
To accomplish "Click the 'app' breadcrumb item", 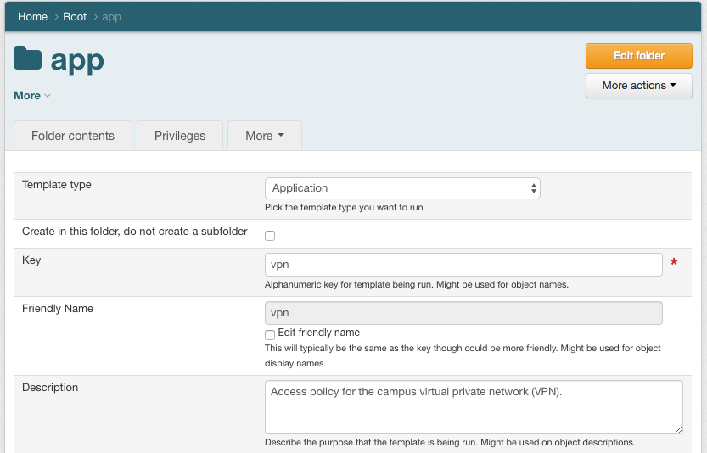I will (x=111, y=17).
